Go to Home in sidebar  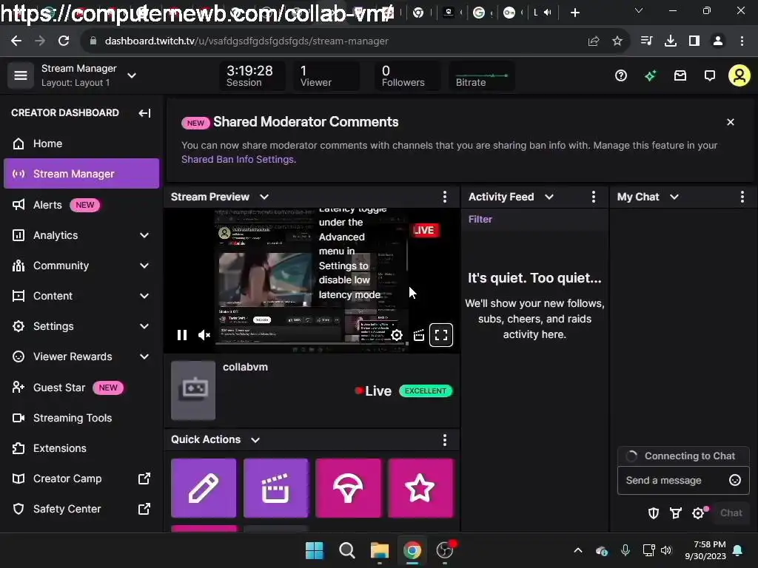[x=81, y=143]
